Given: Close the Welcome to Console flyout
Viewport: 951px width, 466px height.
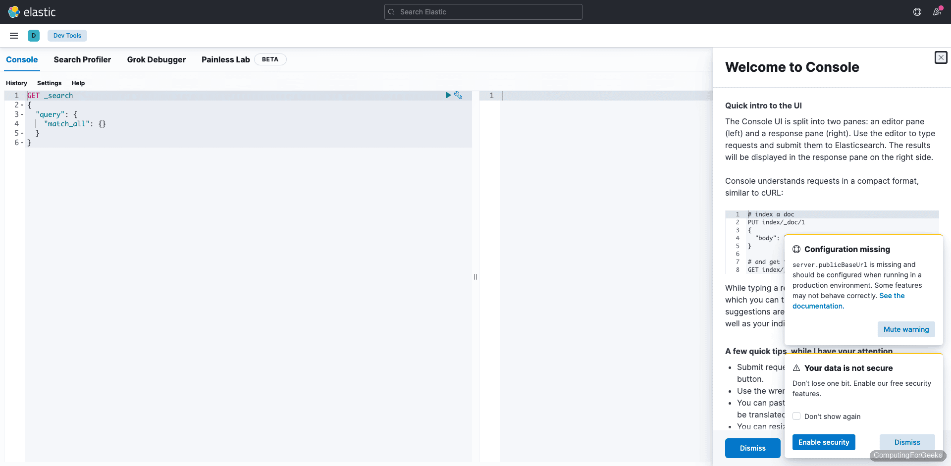Looking at the screenshot, I should (x=941, y=57).
